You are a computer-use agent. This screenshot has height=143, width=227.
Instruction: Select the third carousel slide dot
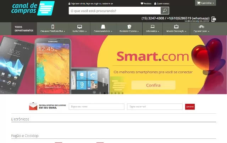click(x=112, y=93)
